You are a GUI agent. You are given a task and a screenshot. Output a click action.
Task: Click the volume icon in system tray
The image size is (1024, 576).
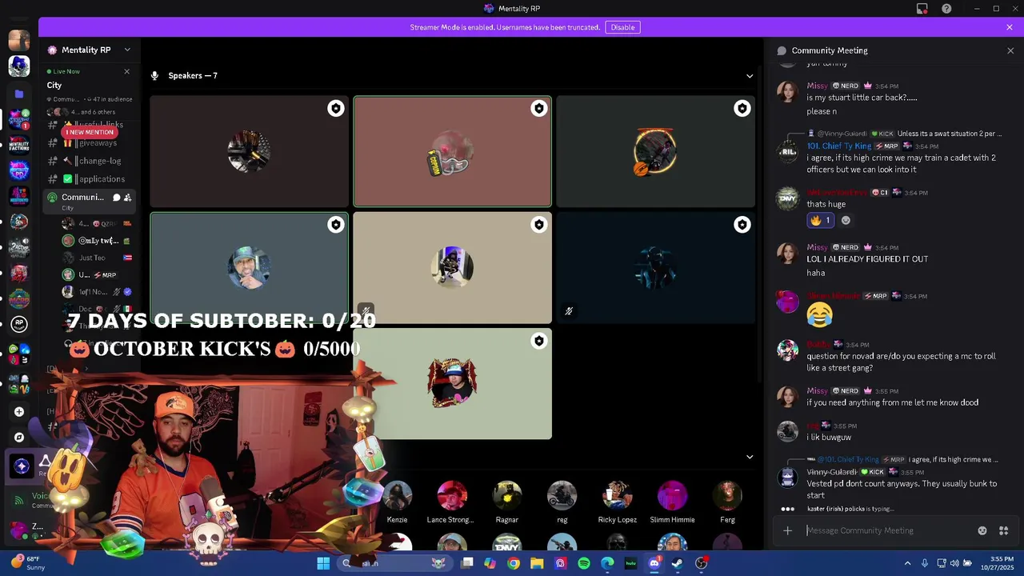pyautogui.click(x=954, y=563)
